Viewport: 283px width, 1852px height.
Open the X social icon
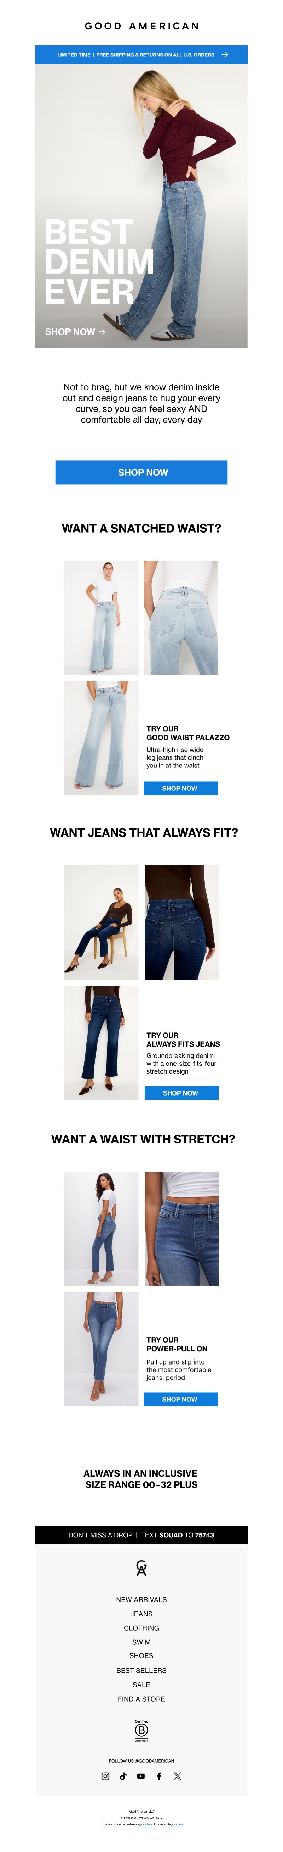point(178,1776)
